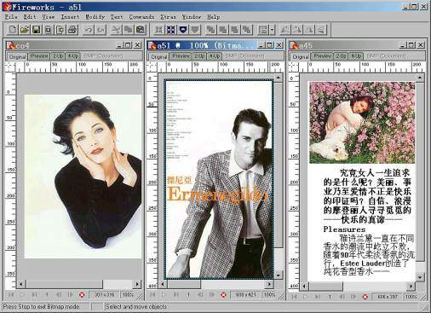Exit bitmap mode via a51 stop button
Image resolution: width=431 pixels, height=313 pixels.
[x=223, y=295]
